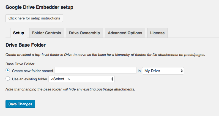
Task: Open the Drive Ownership tab
Action: pos(84,33)
